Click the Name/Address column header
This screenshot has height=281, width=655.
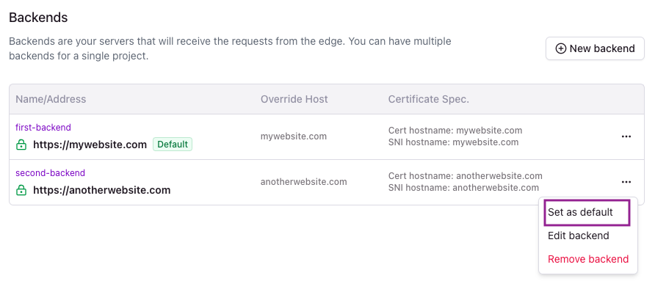[51, 99]
